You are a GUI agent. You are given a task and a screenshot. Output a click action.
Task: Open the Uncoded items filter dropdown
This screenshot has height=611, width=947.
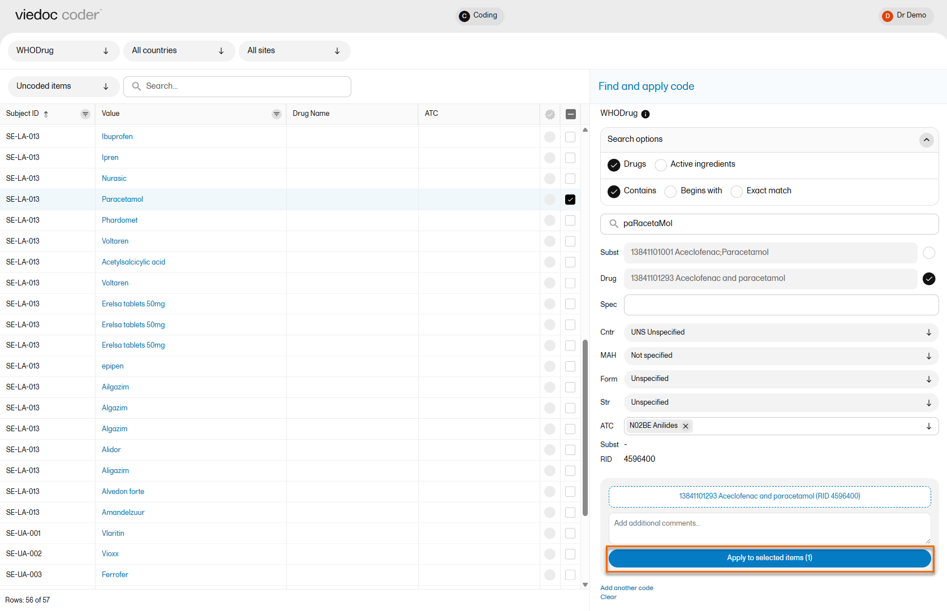point(63,86)
